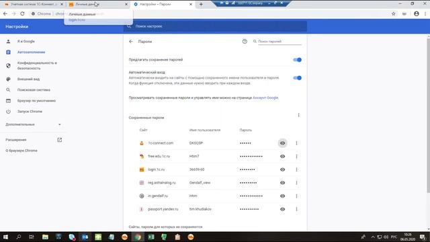Click the volume icon in tray
Screen dimensions: 430x242
[x=386, y=237]
